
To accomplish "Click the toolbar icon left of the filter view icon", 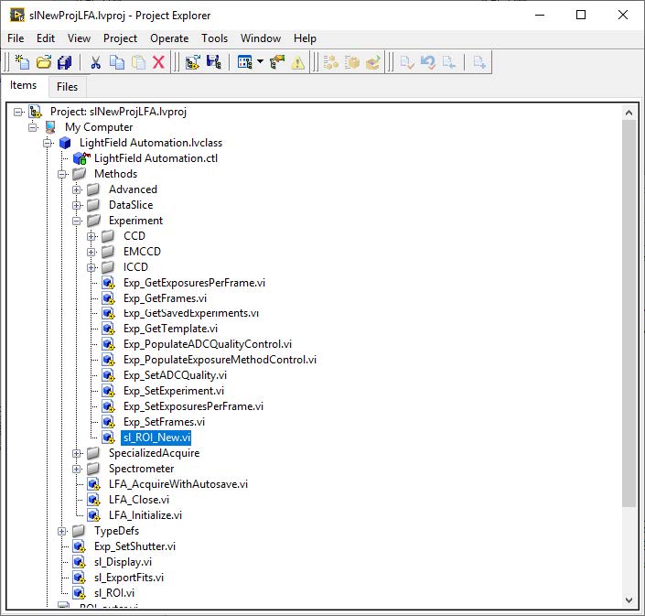I will [213, 62].
